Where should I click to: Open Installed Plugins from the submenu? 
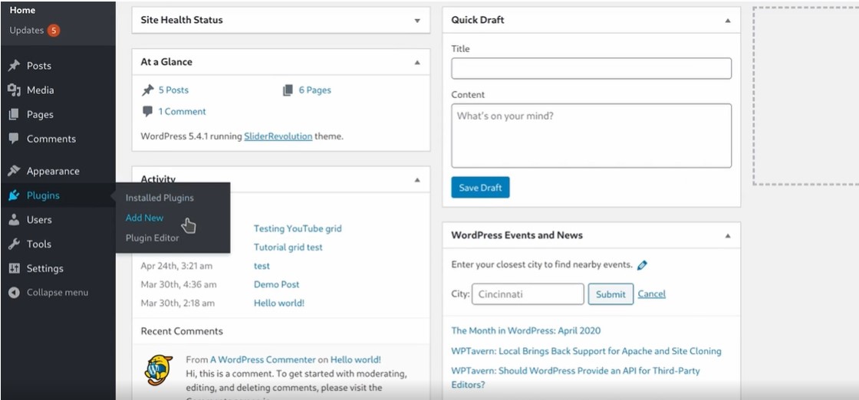pos(160,198)
